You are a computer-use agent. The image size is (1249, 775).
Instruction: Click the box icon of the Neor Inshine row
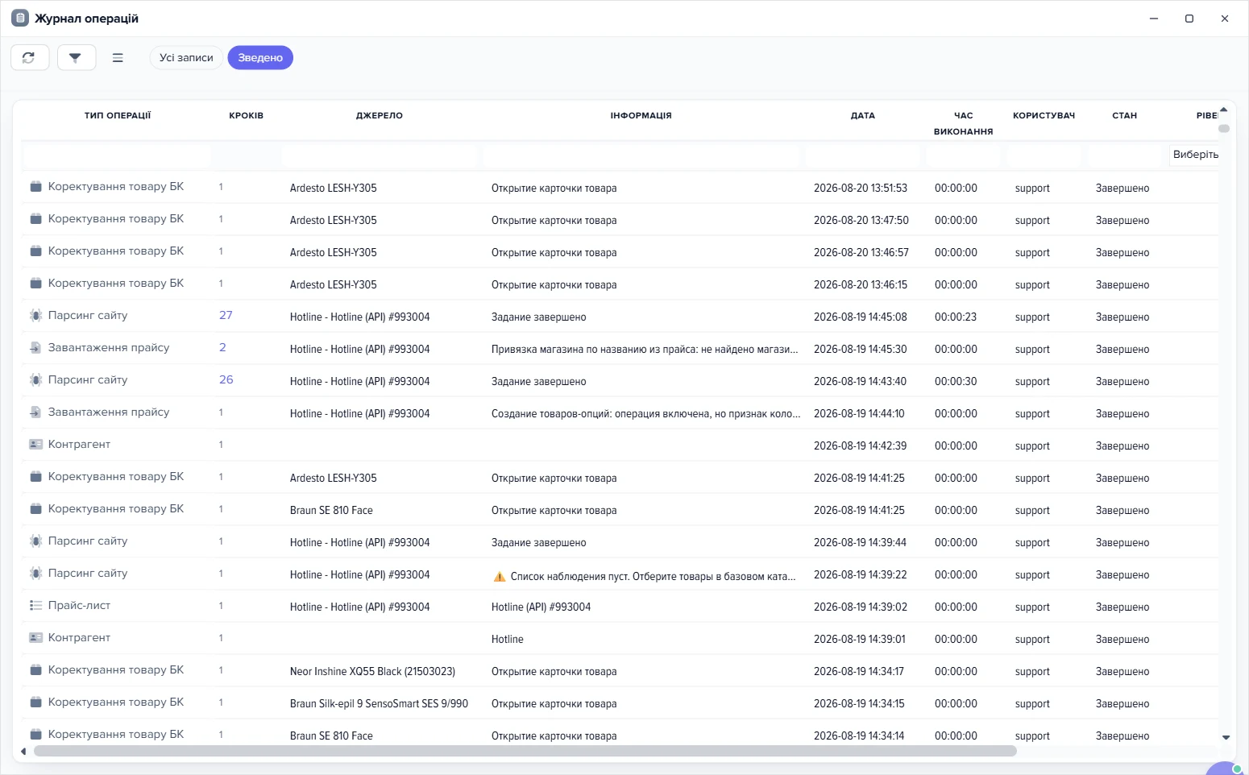click(x=35, y=670)
